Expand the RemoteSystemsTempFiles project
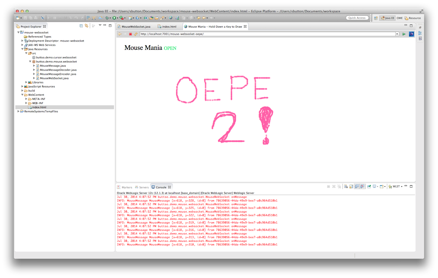The height and width of the screenshot is (278, 438). (x=18, y=111)
